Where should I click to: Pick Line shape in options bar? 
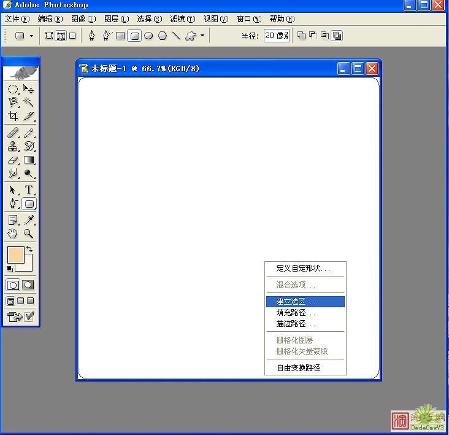177,36
